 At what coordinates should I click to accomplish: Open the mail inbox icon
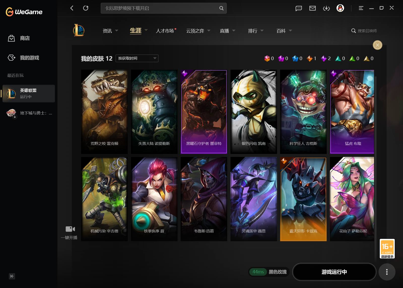[x=313, y=8]
